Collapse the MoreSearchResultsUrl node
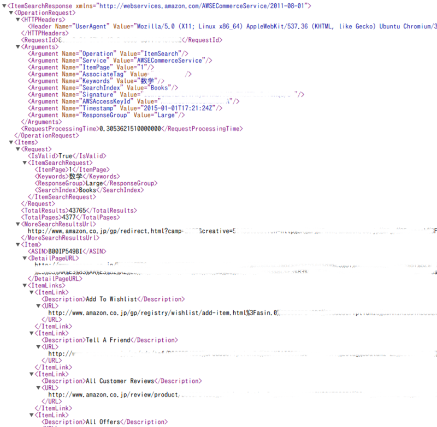 pyautogui.click(x=18, y=224)
